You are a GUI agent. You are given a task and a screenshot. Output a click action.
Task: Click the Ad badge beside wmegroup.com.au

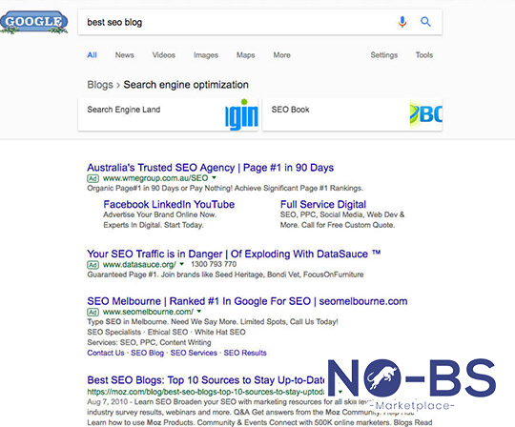point(93,178)
